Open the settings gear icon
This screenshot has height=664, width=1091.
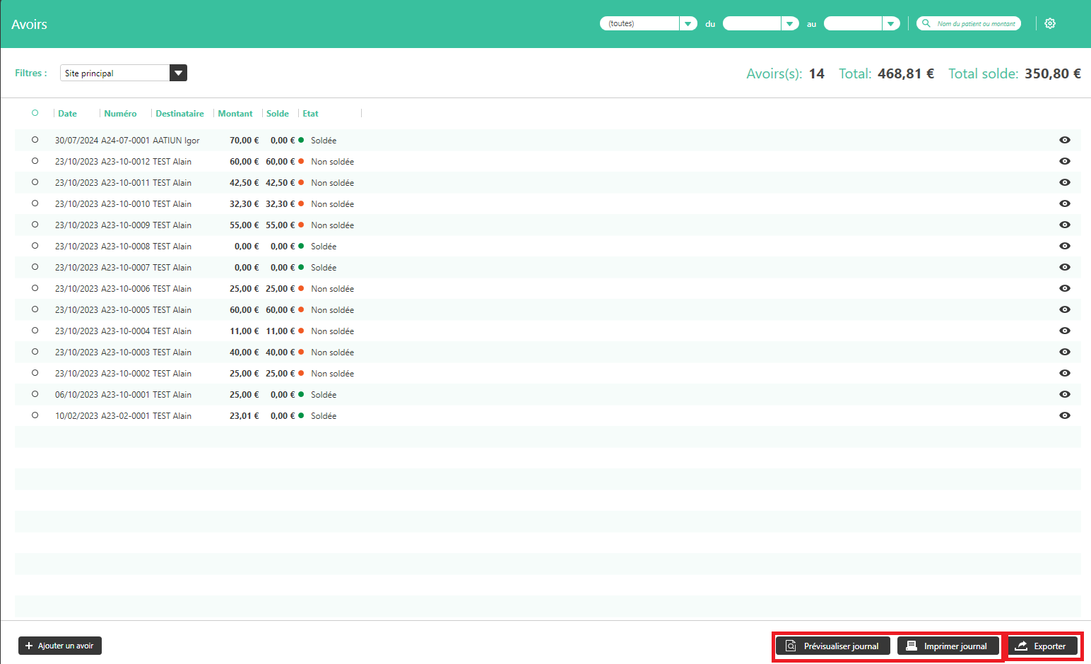coord(1050,24)
